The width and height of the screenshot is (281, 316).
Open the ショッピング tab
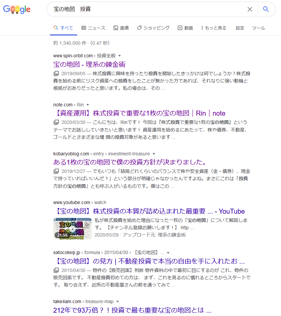(153, 28)
